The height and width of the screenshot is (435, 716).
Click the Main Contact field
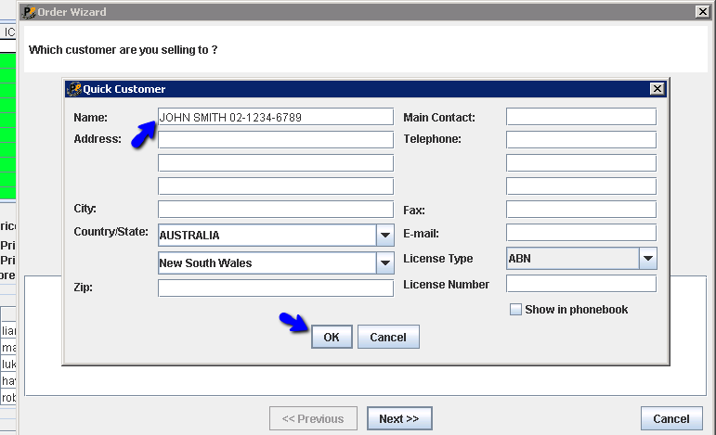[x=580, y=117]
